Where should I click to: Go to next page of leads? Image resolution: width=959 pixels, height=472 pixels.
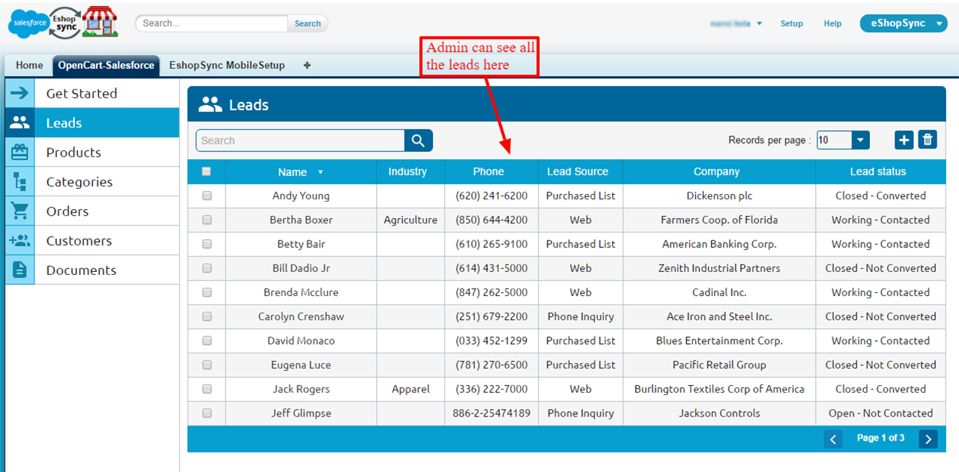928,439
